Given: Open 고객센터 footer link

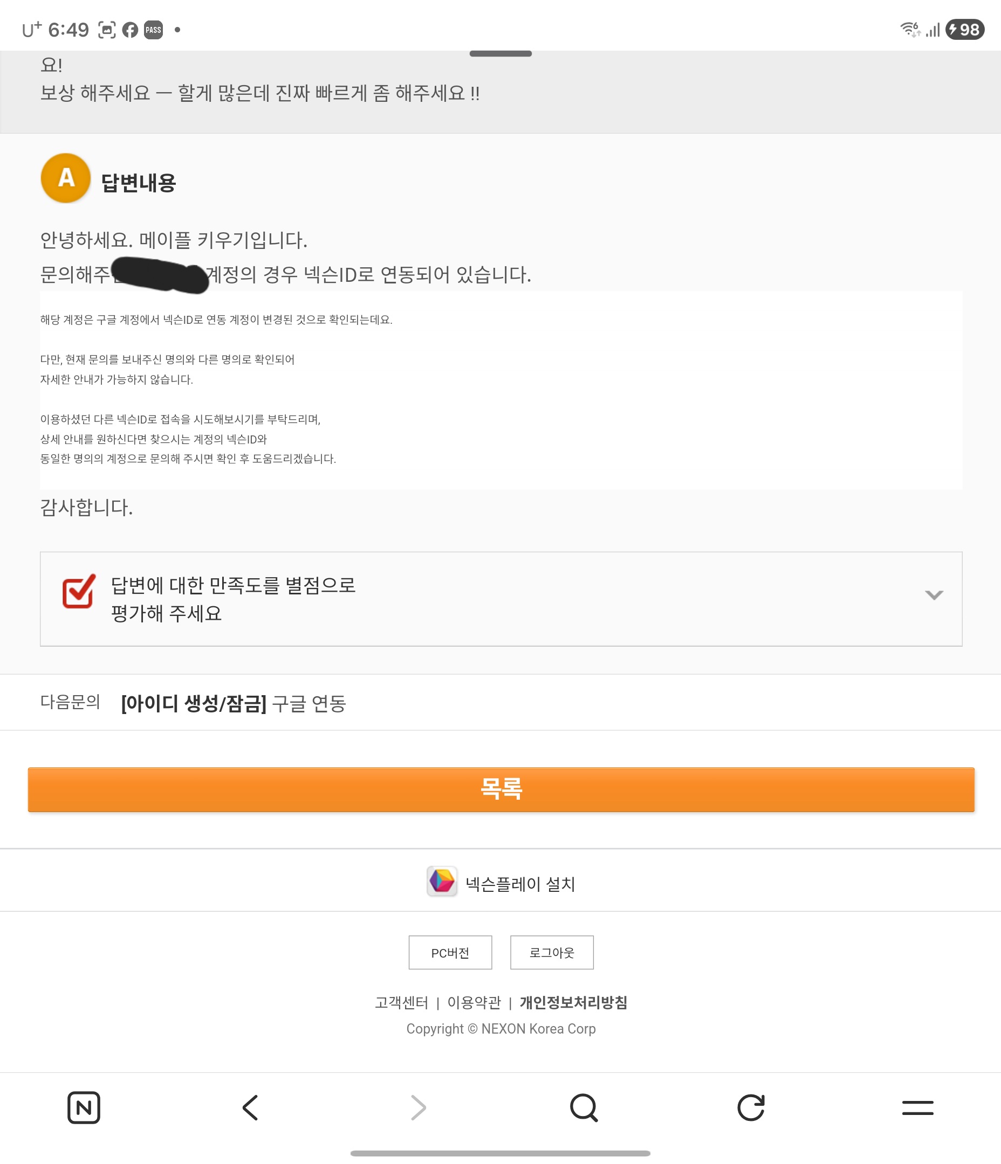Looking at the screenshot, I should tap(401, 1002).
